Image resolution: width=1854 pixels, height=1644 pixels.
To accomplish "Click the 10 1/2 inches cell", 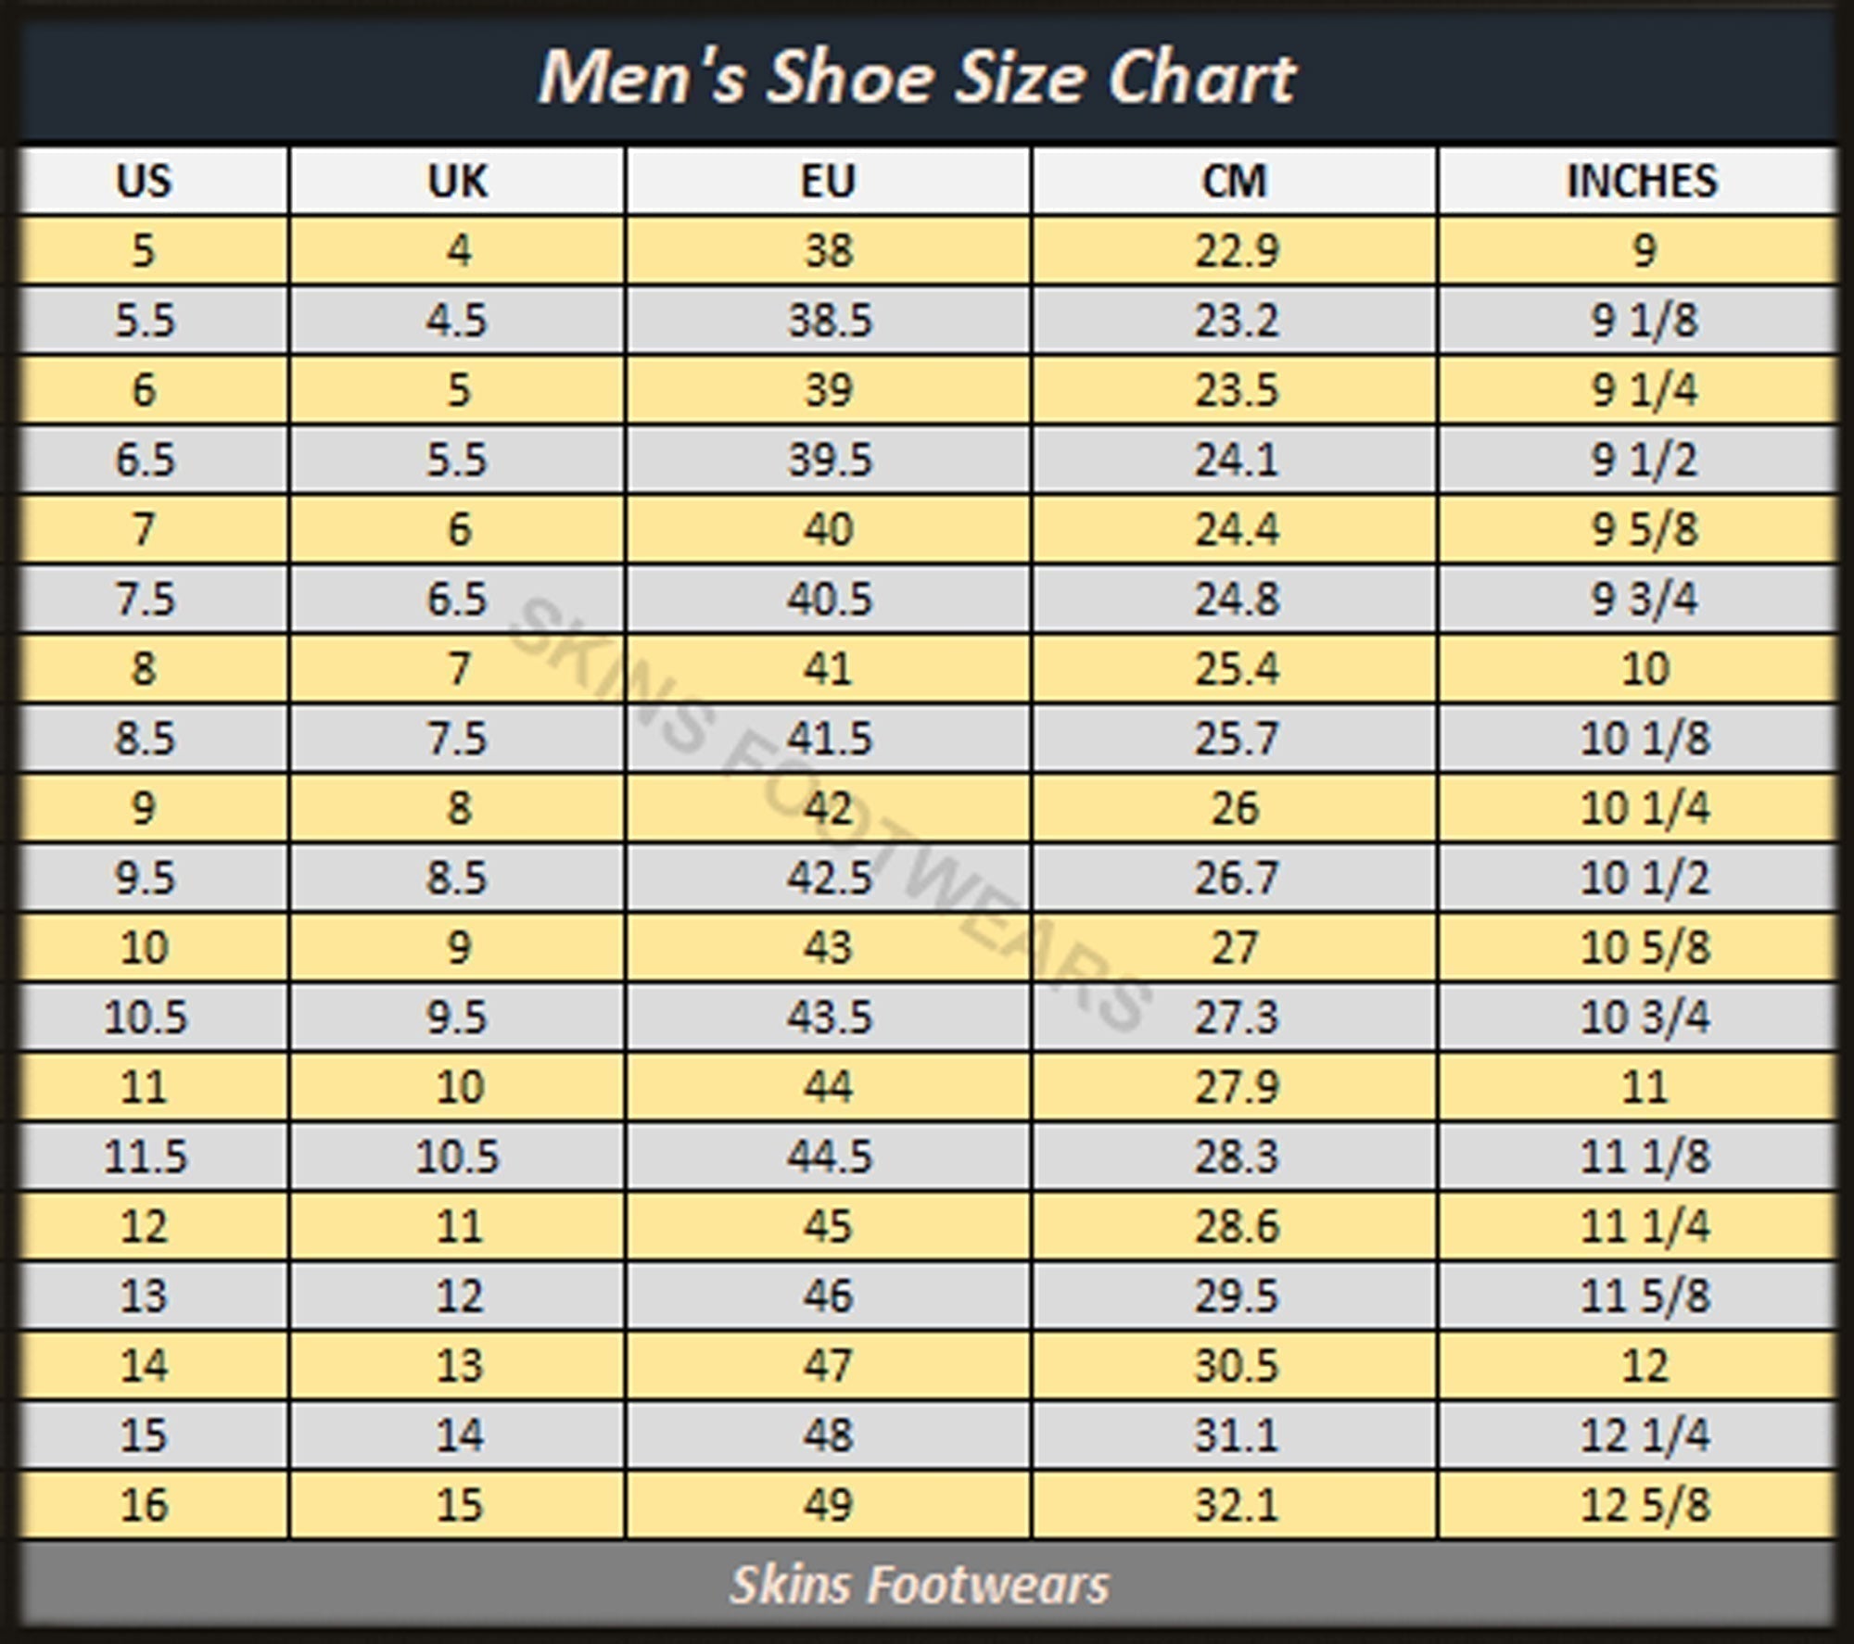I will [1644, 878].
